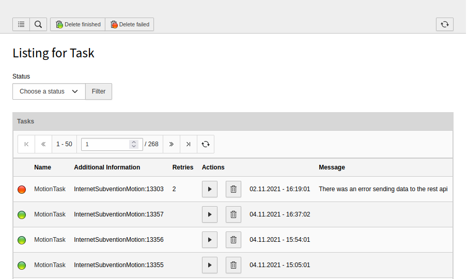Delete task InternetSubventionMotion:13355

coord(233,265)
